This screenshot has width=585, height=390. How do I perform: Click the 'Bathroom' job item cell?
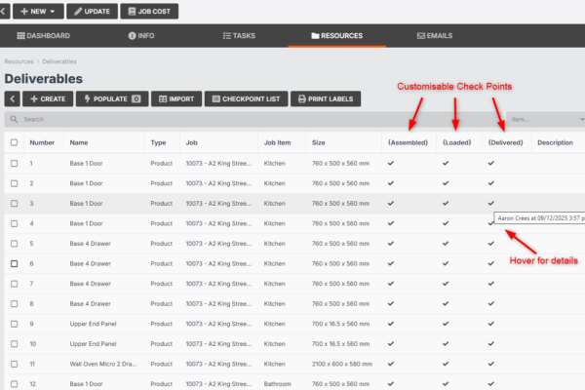pyautogui.click(x=277, y=384)
